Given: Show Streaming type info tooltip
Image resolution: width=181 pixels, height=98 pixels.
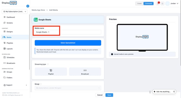Looking at the screenshot, I should [x=48, y=64].
